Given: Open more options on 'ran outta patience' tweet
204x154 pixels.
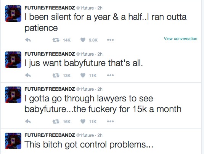Looking at the screenshot, I should [x=110, y=40].
